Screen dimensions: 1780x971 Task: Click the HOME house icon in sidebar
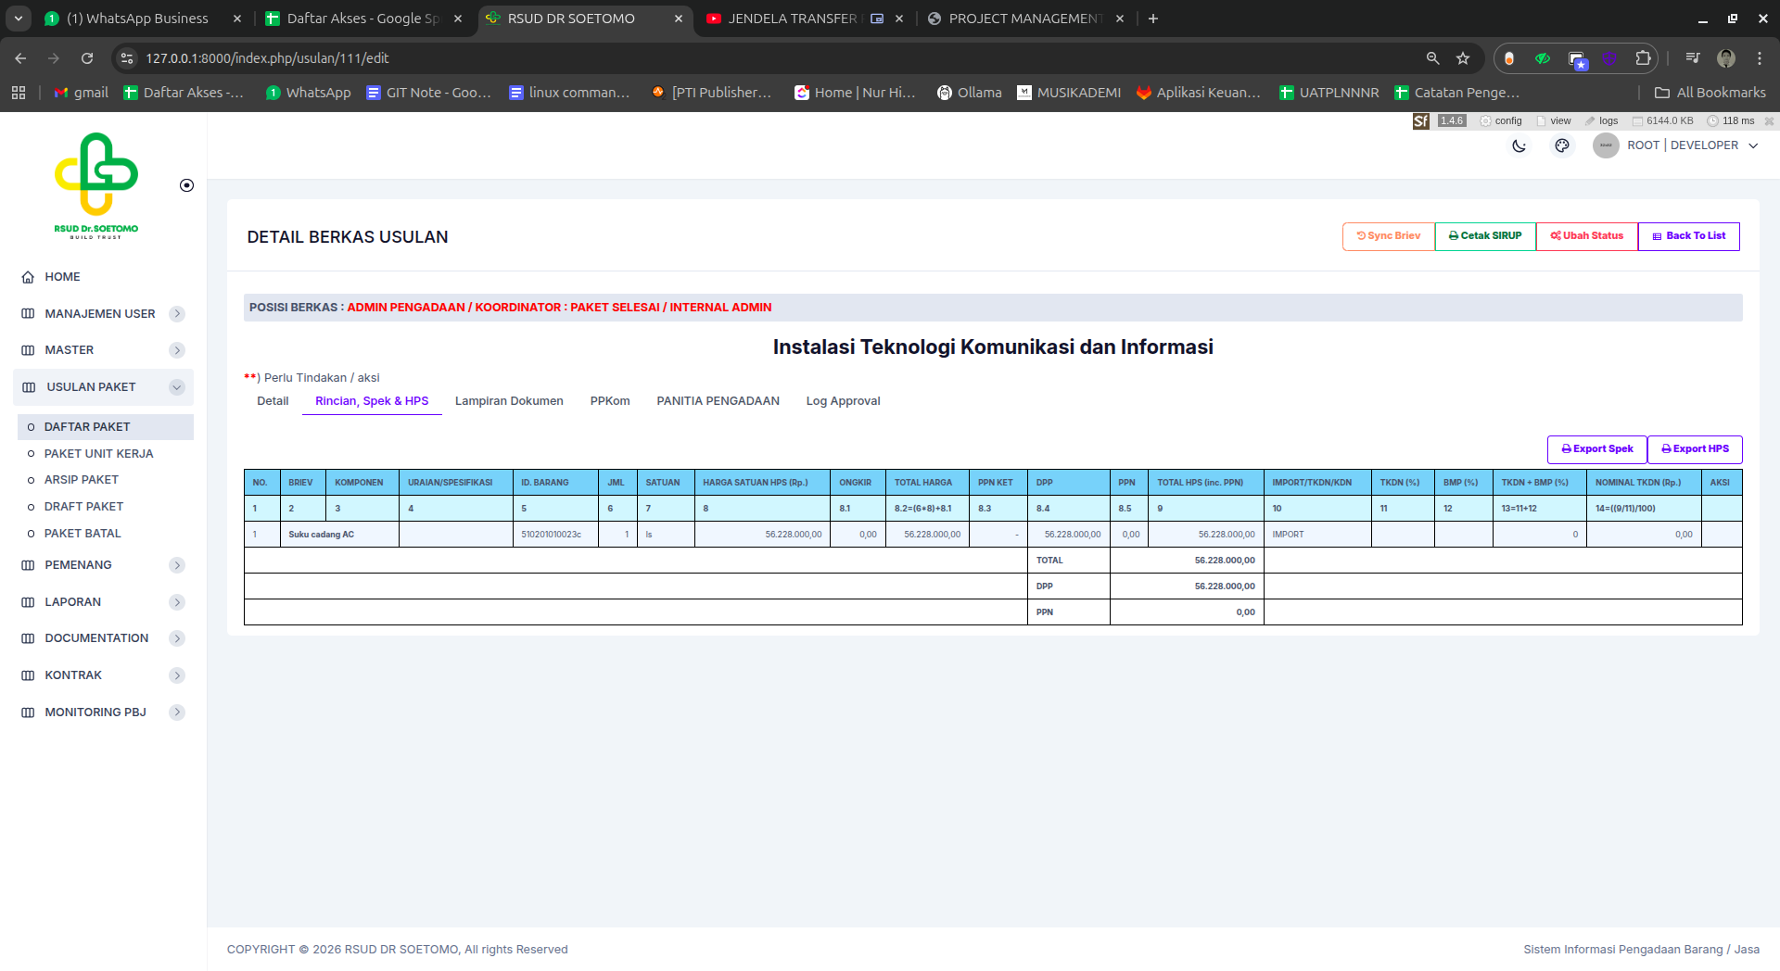(28, 277)
